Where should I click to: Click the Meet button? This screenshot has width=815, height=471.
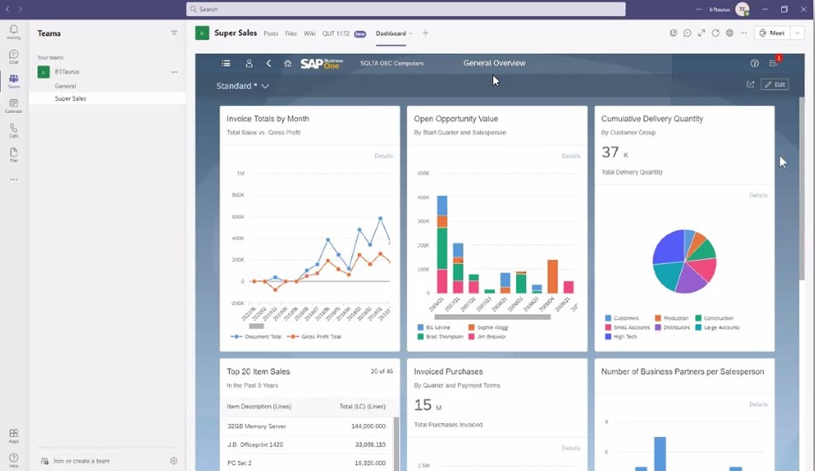(772, 32)
